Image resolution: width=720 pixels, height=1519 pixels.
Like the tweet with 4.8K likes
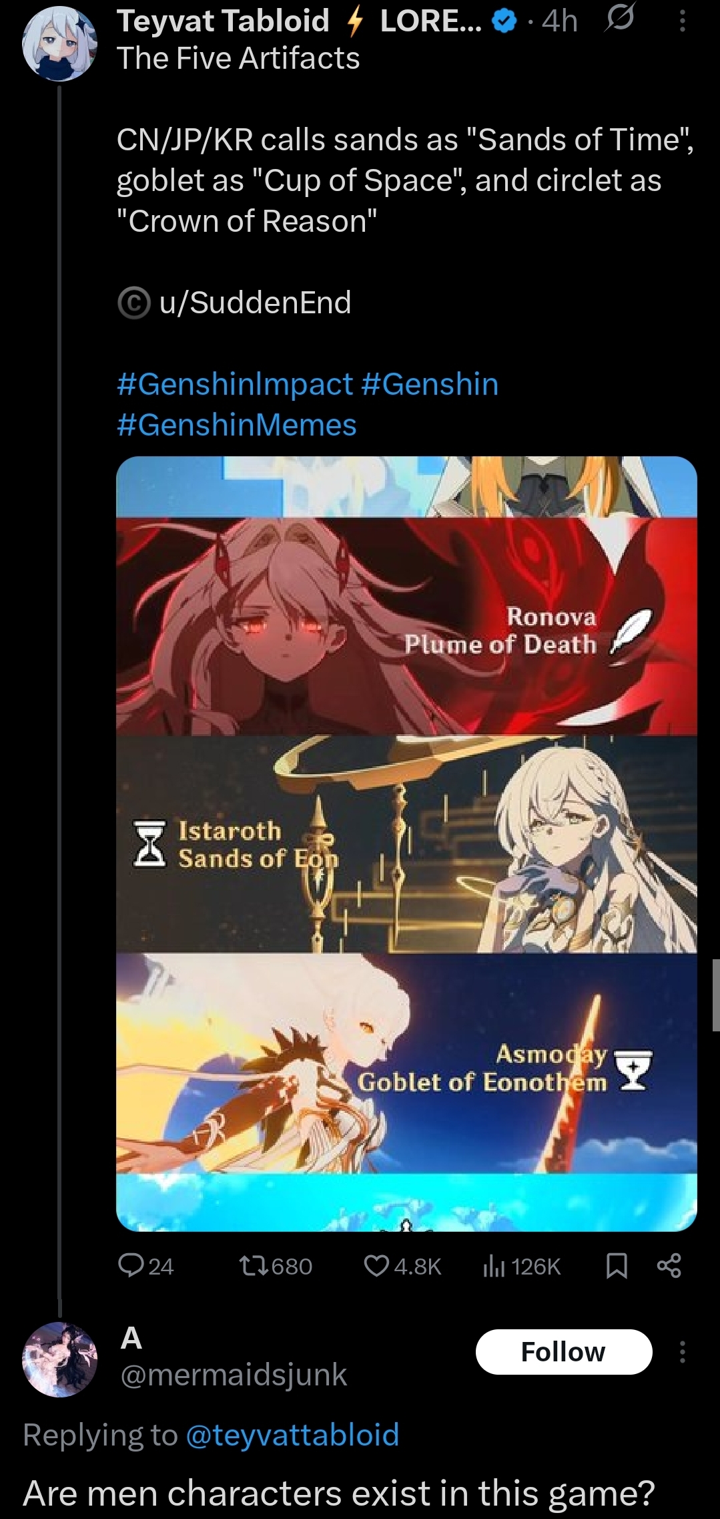402,1266
